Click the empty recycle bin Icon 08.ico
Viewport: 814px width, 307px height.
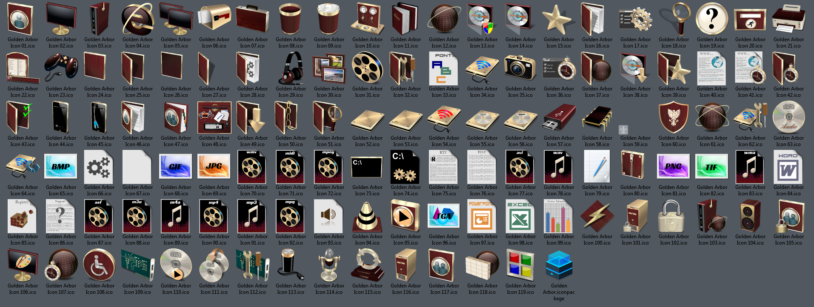pos(291,19)
